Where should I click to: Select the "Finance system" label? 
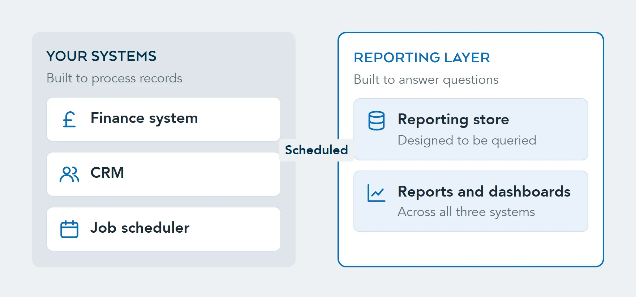(144, 119)
